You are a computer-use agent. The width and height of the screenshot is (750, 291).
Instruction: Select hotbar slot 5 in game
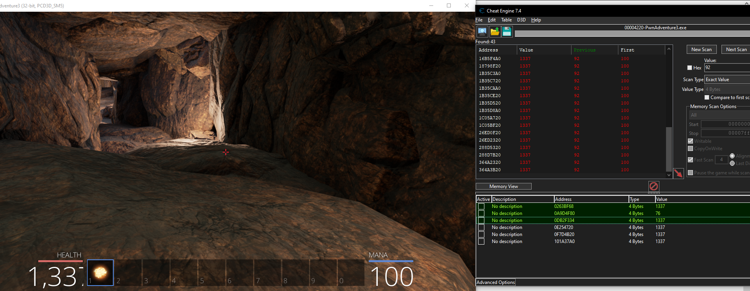click(x=211, y=273)
